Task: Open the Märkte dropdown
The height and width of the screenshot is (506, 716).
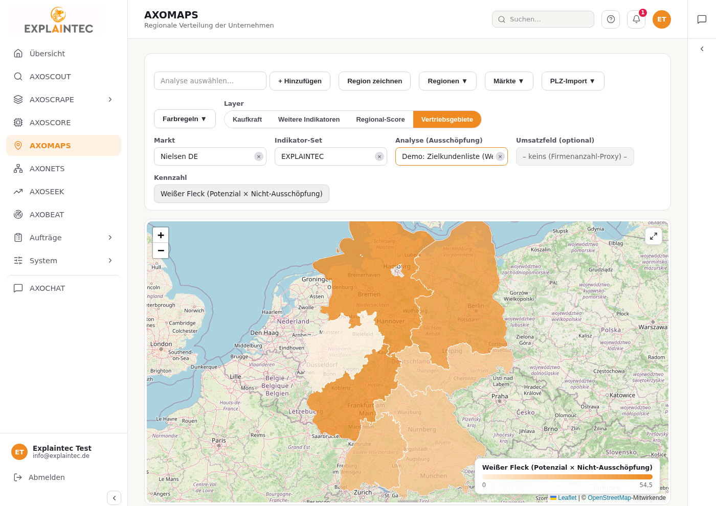Action: 509,81
